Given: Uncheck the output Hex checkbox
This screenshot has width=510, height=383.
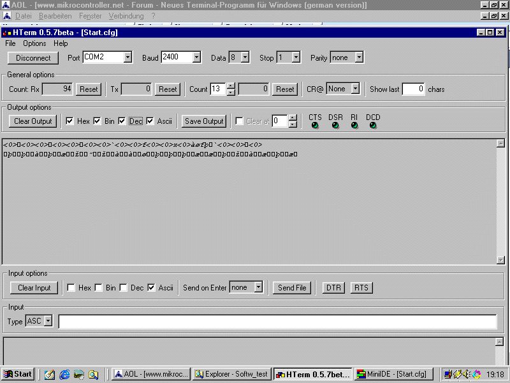Looking at the screenshot, I should [69, 121].
